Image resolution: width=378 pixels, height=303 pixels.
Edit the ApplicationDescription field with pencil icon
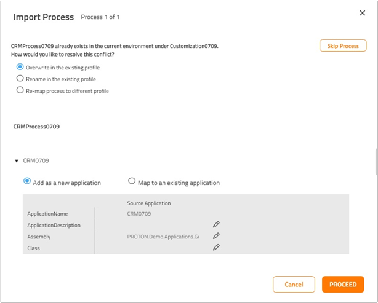click(x=216, y=224)
